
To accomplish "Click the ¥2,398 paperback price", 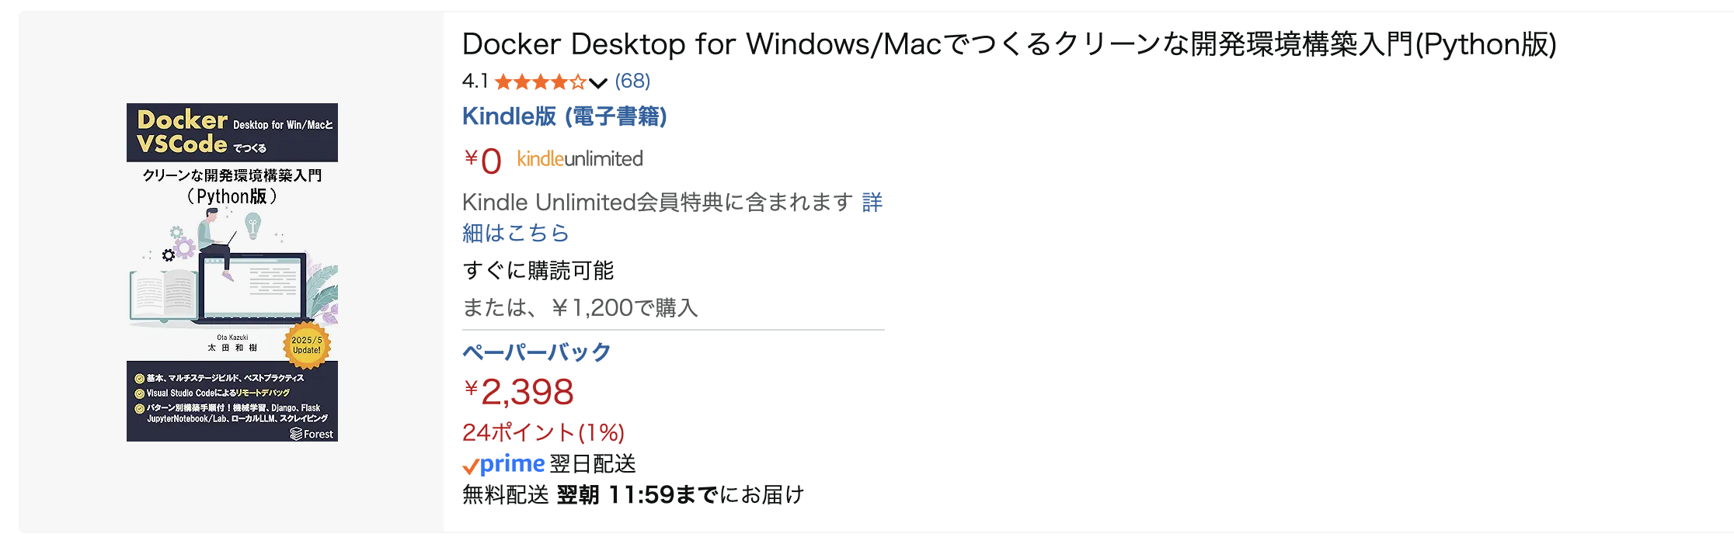I will point(519,392).
